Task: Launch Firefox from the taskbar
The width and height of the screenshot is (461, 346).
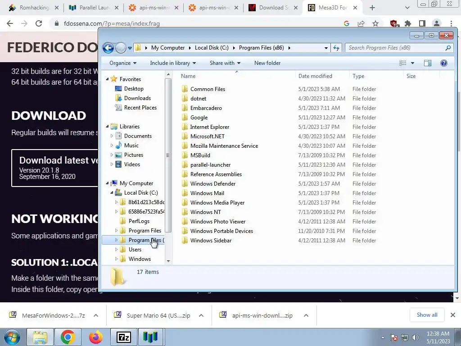Action: tap(96, 337)
